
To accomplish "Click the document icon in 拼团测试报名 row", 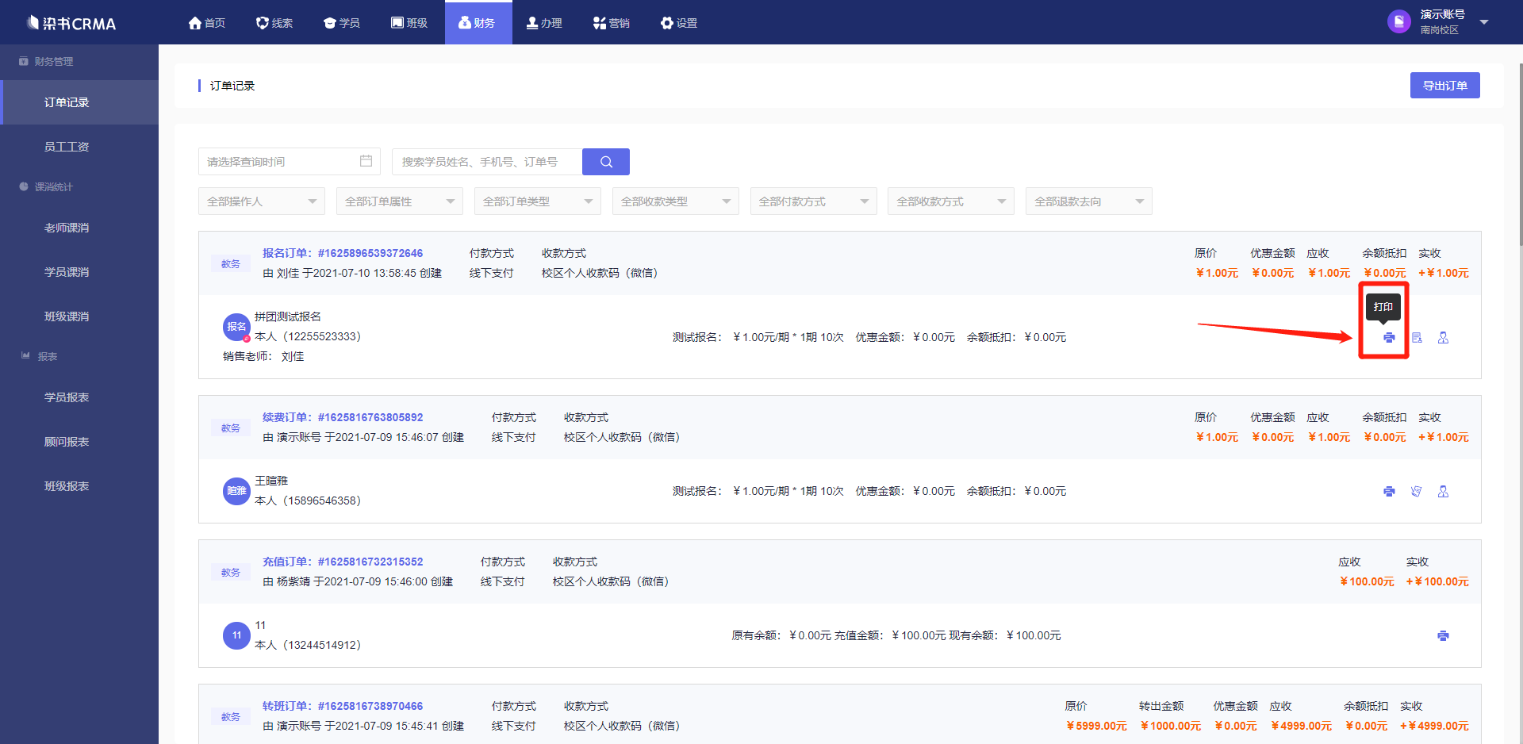I will point(1417,338).
